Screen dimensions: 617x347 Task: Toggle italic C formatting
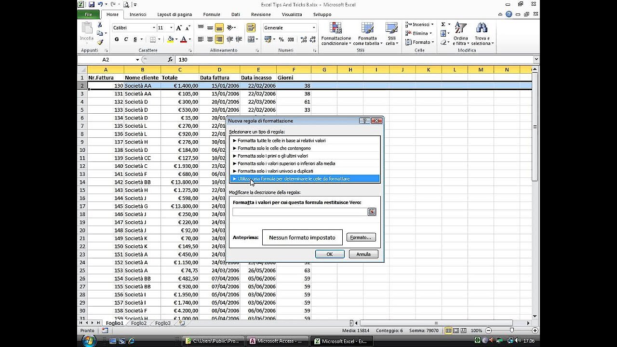(x=126, y=40)
